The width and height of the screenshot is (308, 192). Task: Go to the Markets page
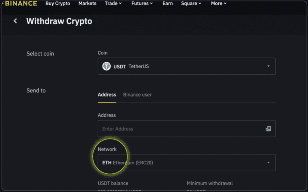(x=87, y=4)
